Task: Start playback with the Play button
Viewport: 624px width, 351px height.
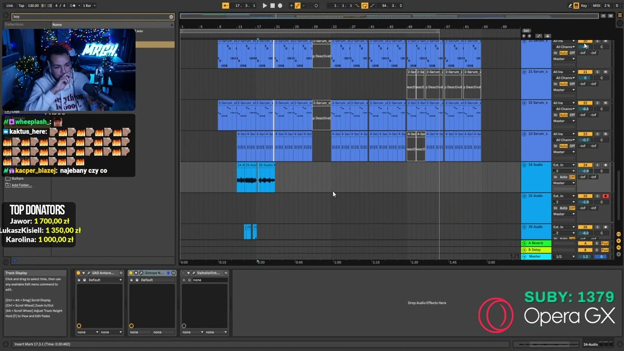Action: pyautogui.click(x=265, y=5)
